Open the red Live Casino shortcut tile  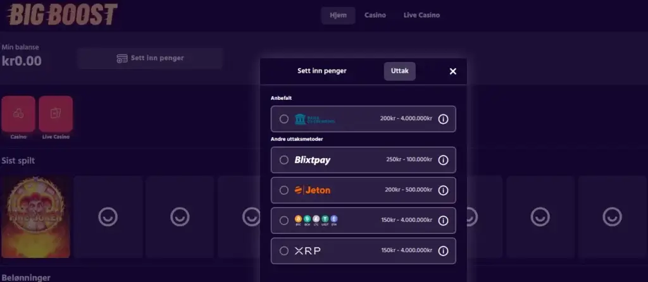pyautogui.click(x=56, y=114)
